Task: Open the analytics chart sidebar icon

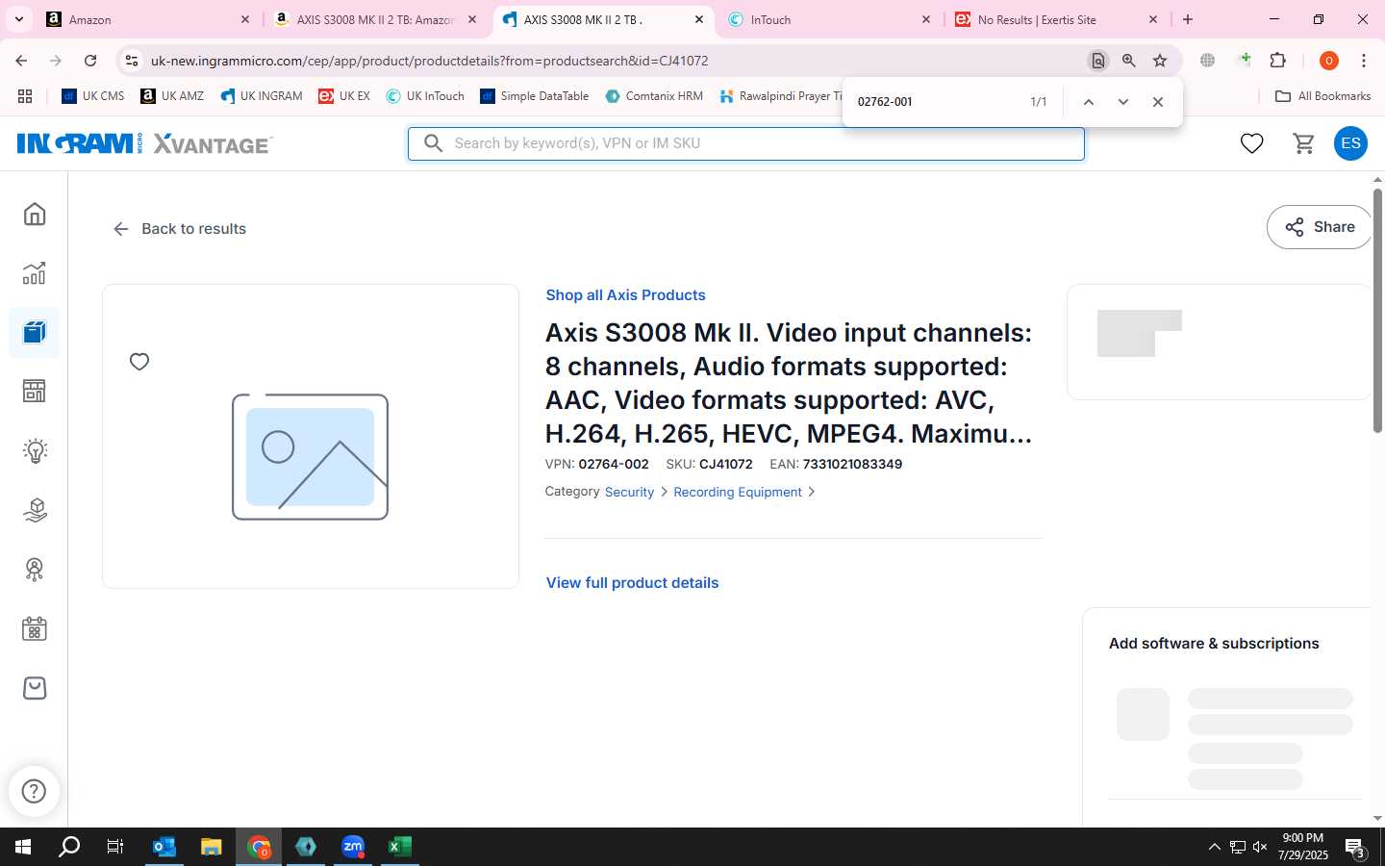Action: (x=35, y=273)
